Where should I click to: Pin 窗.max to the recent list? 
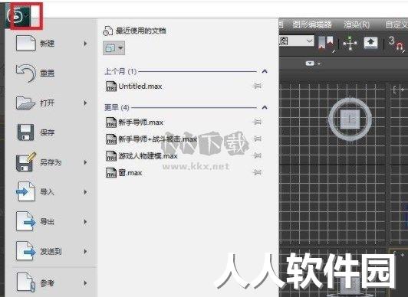click(x=257, y=172)
